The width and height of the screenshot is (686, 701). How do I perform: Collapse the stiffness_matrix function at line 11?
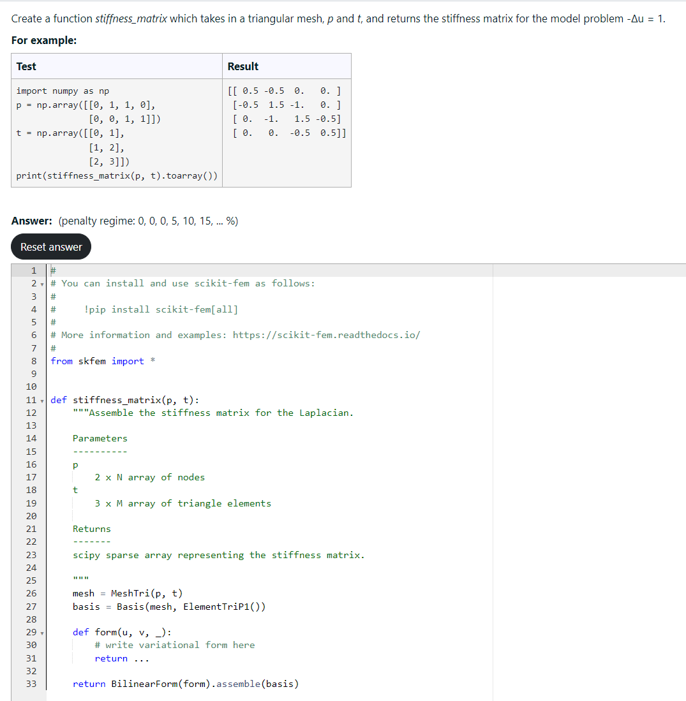[x=42, y=400]
